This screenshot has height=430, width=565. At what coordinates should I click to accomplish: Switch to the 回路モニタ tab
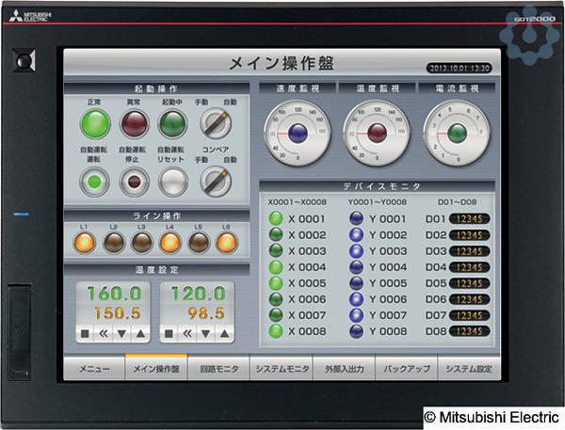(x=219, y=370)
